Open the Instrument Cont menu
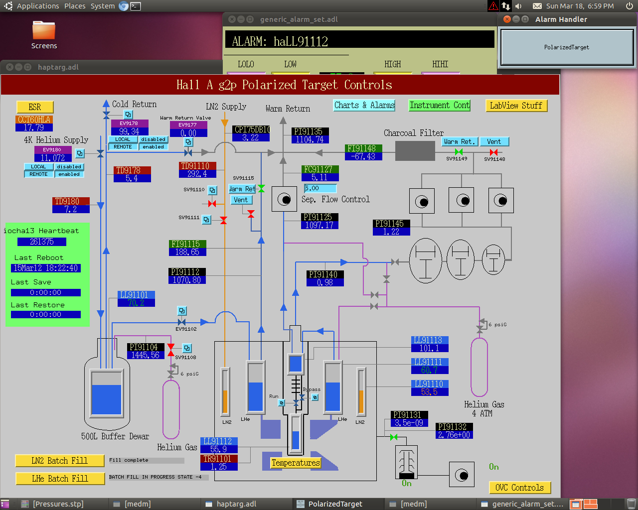638x510 pixels. pyautogui.click(x=440, y=105)
